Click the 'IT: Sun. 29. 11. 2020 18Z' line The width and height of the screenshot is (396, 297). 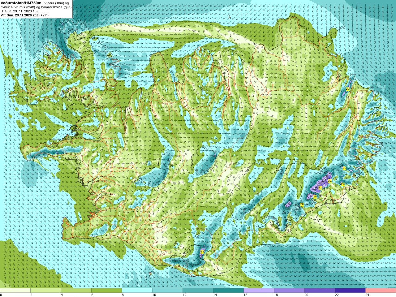point(20,11)
